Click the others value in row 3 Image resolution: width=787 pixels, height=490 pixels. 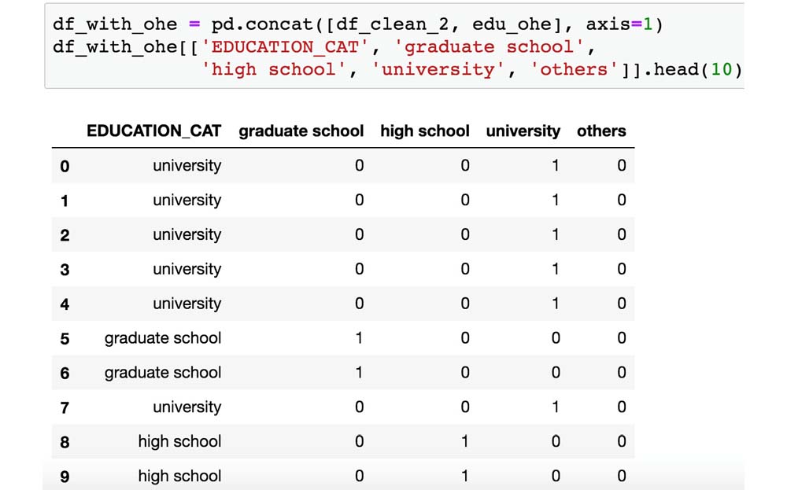pyautogui.click(x=622, y=269)
